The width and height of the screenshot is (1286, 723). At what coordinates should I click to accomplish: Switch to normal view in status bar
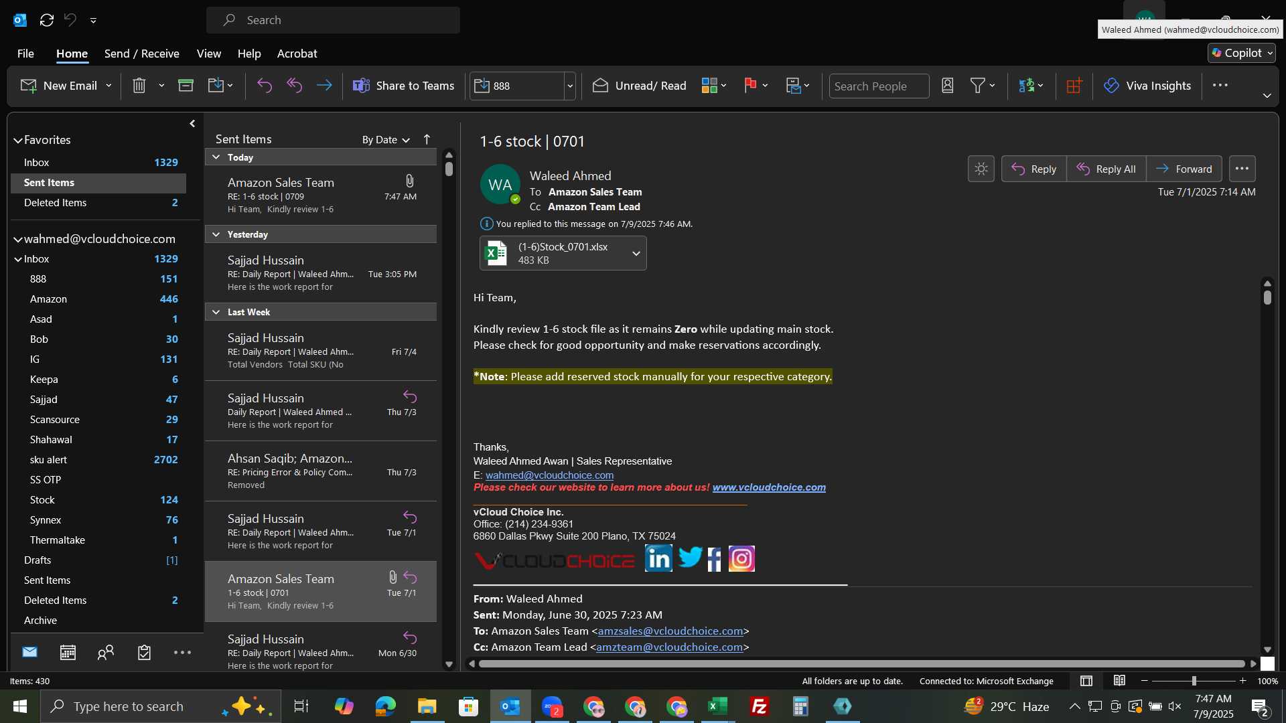(1086, 681)
